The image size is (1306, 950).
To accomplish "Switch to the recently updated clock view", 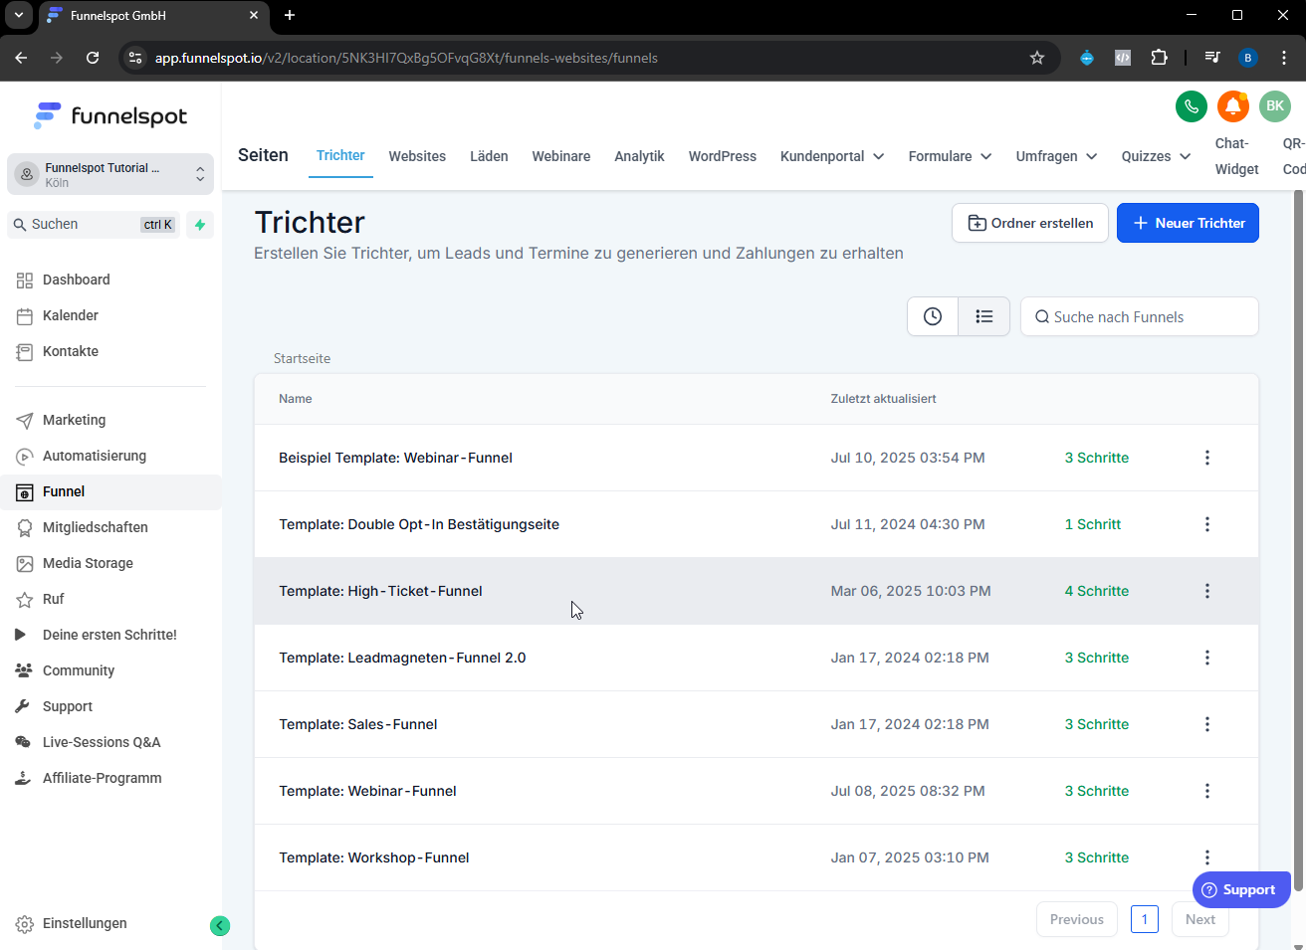I will 933,316.
